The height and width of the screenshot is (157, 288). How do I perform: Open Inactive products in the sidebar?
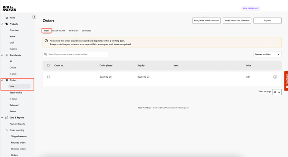(13, 49)
